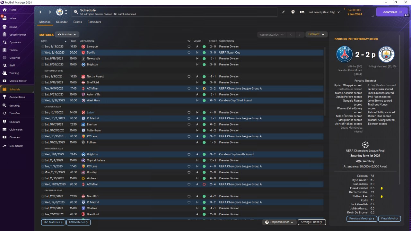The image size is (411, 231).
Task: Click the search magnifier icon
Action: point(76,12)
